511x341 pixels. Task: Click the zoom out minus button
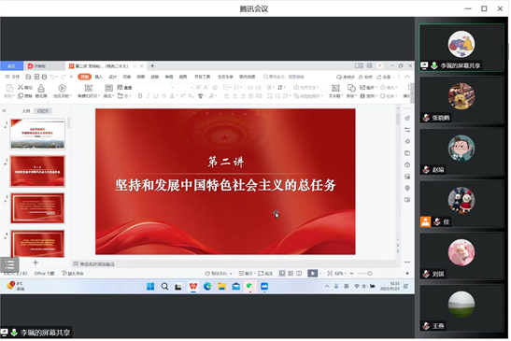[352, 274]
